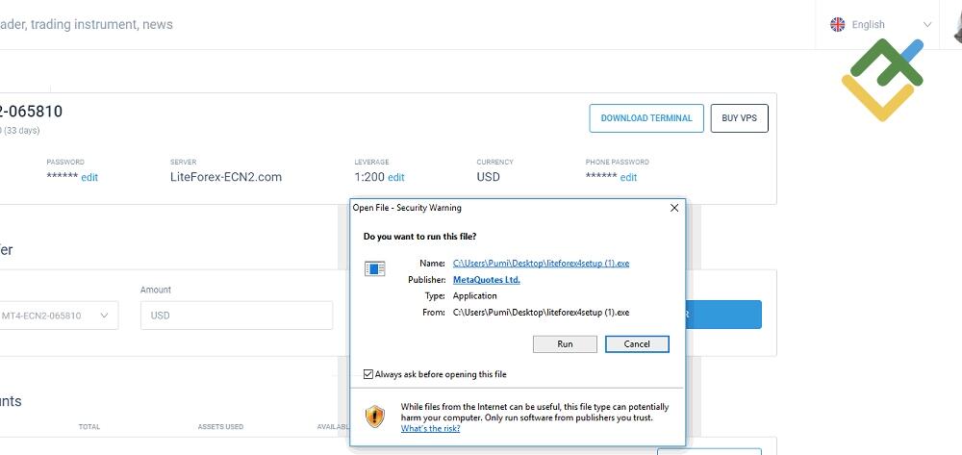Click the USD currency value

[x=489, y=177]
